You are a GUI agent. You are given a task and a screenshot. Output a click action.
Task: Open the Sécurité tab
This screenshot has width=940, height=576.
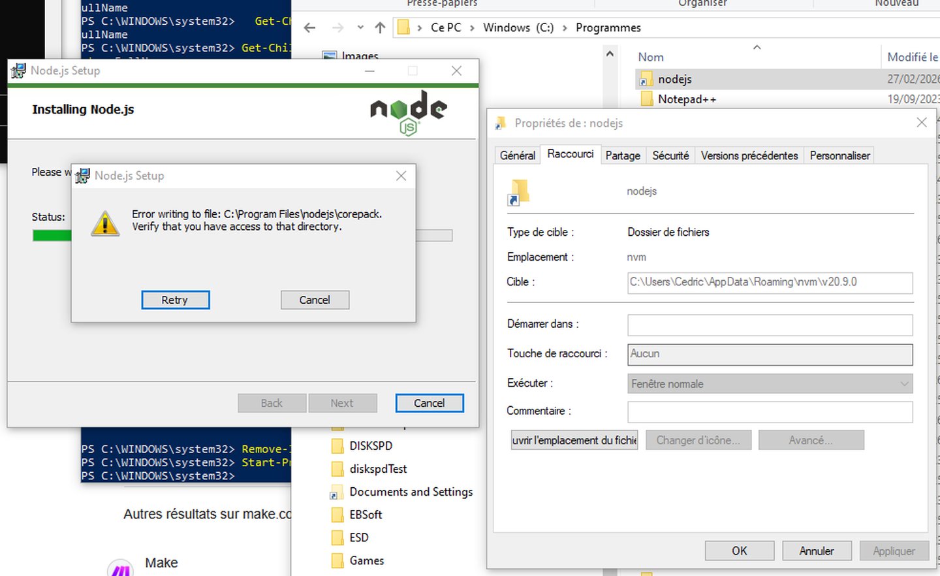point(670,155)
